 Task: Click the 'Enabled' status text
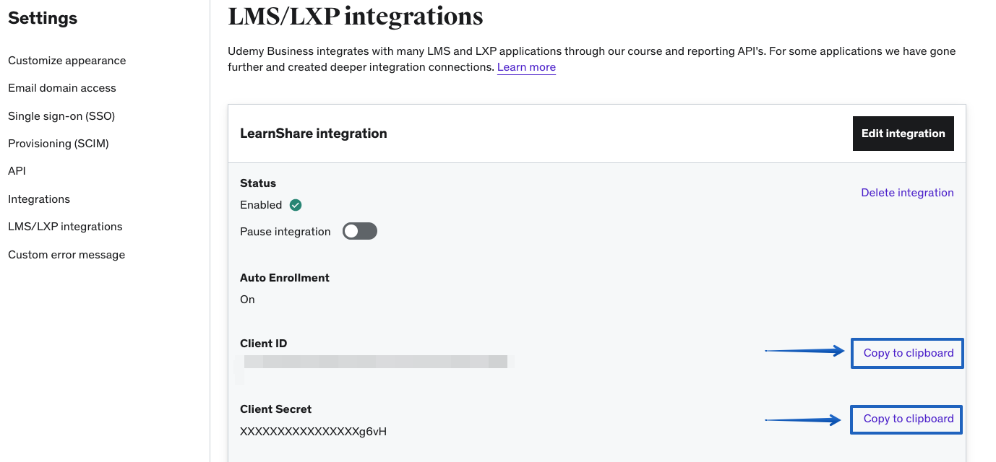pyautogui.click(x=261, y=205)
